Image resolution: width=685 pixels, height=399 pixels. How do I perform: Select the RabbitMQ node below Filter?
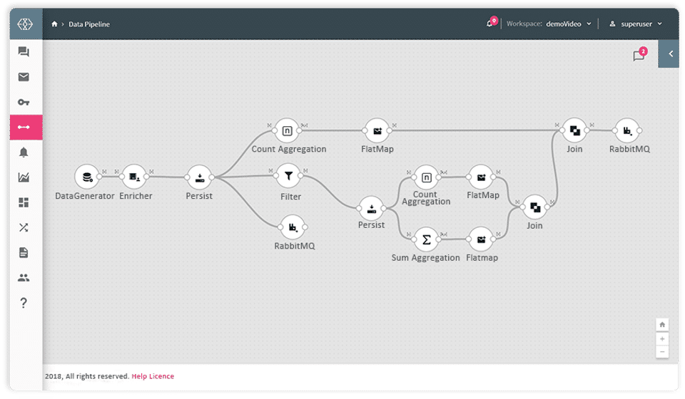click(x=293, y=227)
